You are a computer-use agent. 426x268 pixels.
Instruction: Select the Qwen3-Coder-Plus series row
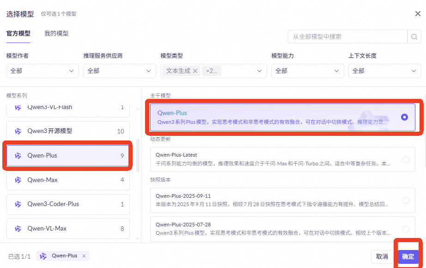click(x=68, y=204)
